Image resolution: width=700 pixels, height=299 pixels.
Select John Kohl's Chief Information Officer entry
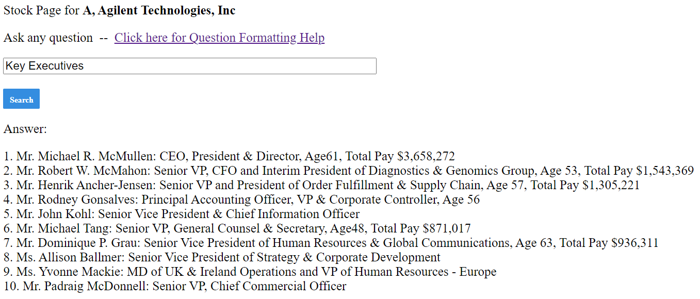pyautogui.click(x=182, y=214)
